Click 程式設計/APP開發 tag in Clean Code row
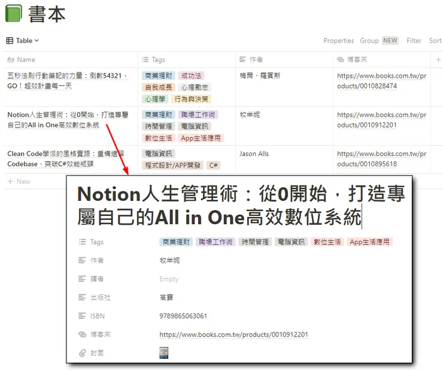Image resolution: width=443 pixels, height=372 pixels. pos(172,165)
